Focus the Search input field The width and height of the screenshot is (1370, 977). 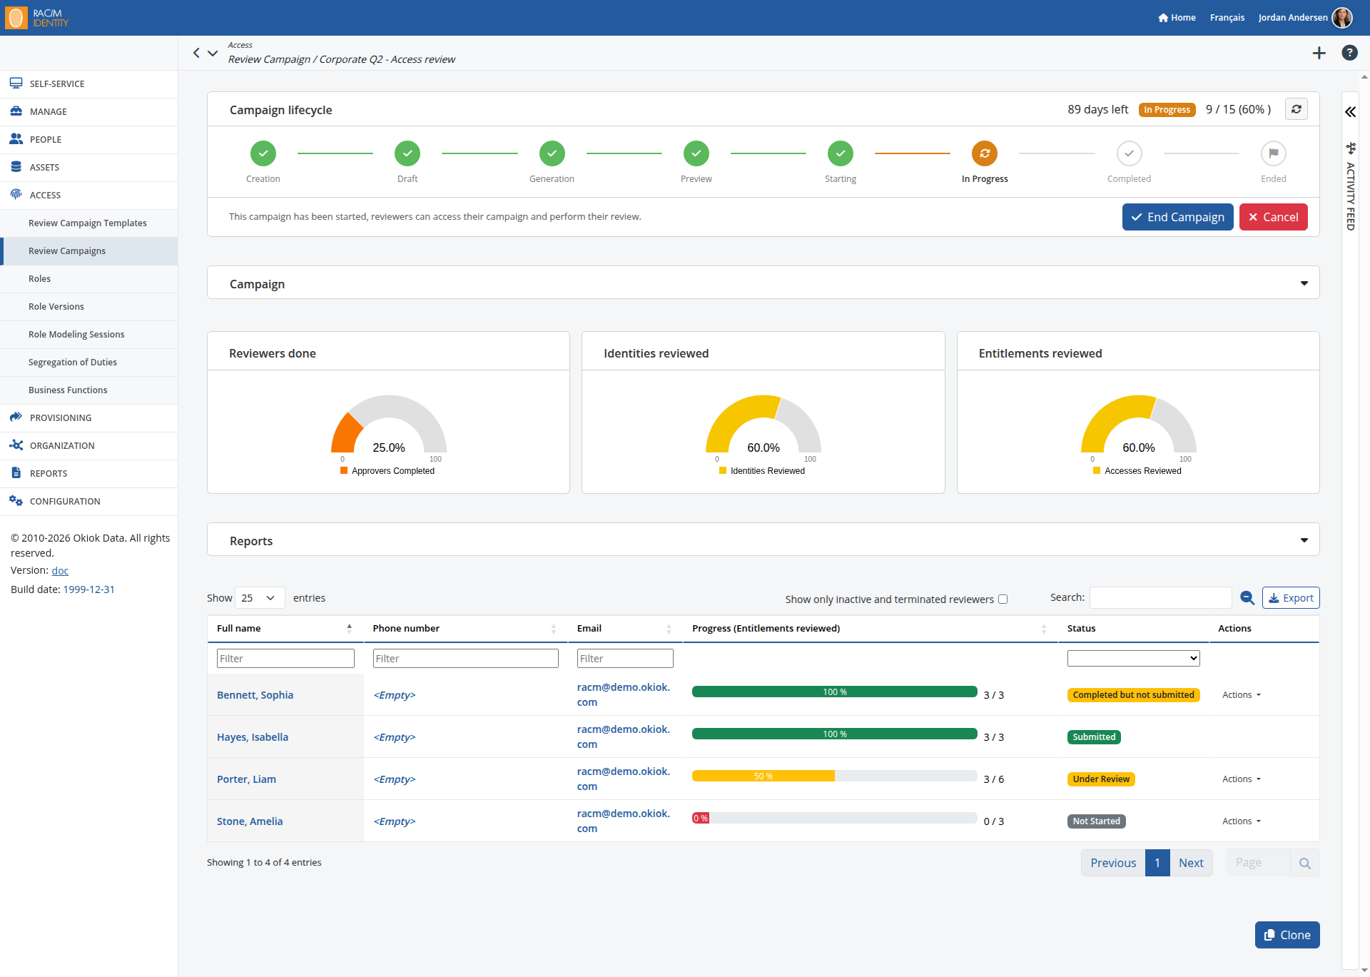(x=1161, y=598)
